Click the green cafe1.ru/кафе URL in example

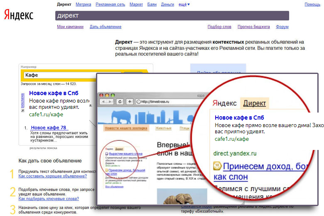click(46, 115)
